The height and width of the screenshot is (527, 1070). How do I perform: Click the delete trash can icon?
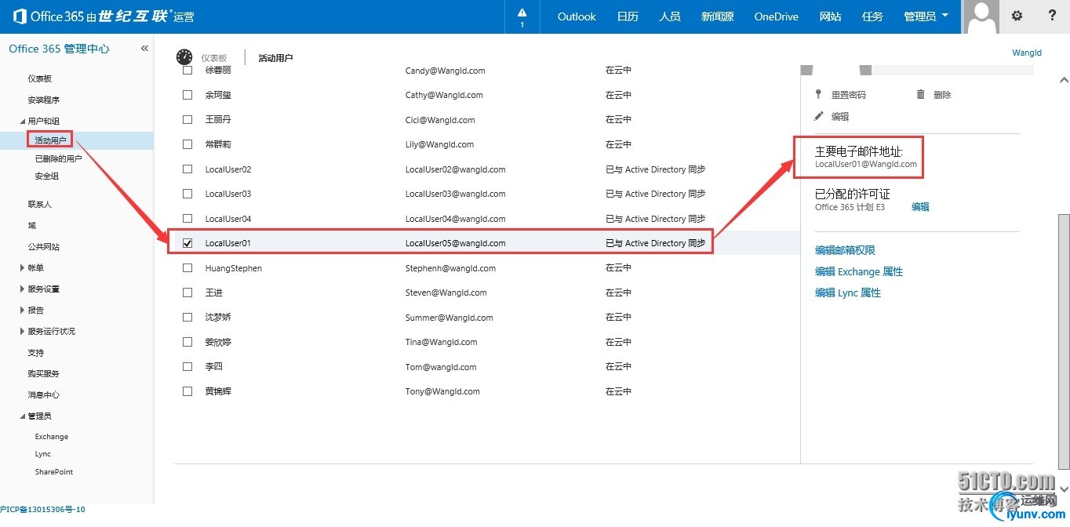(921, 94)
